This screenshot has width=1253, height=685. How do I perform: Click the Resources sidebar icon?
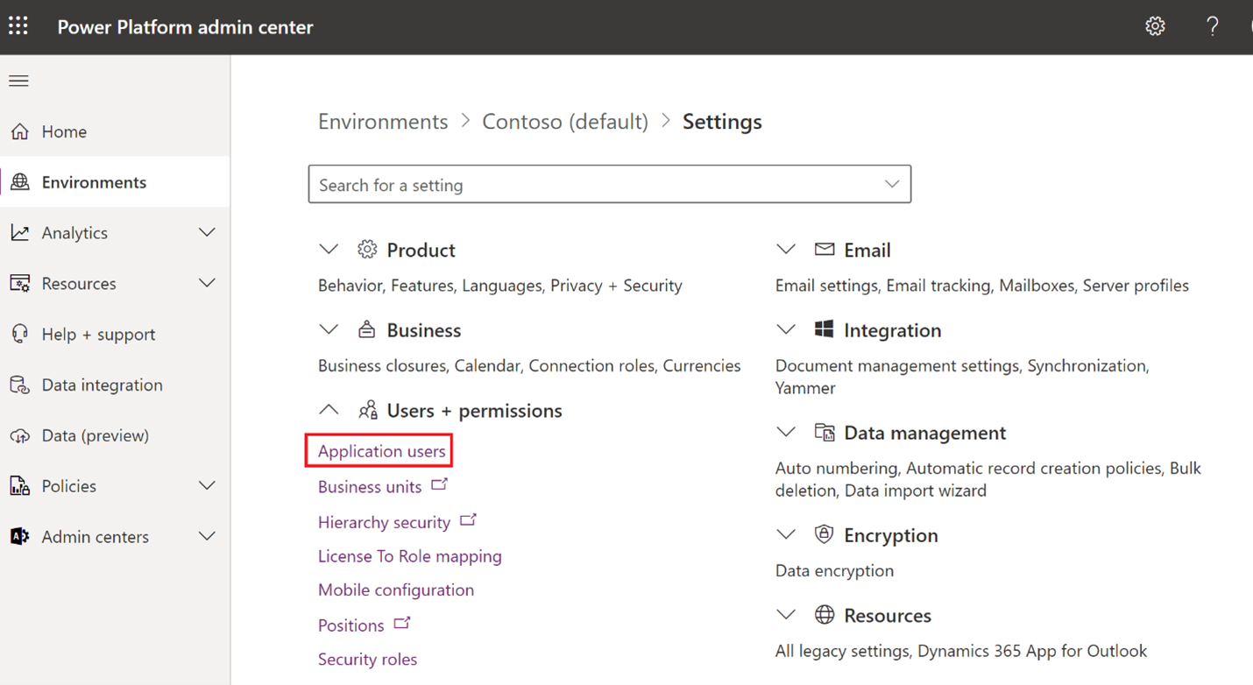19,283
